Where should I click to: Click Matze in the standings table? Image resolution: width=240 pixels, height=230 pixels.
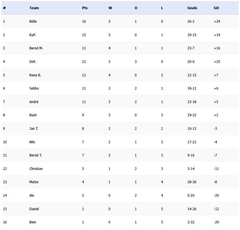pyautogui.click(x=34, y=182)
